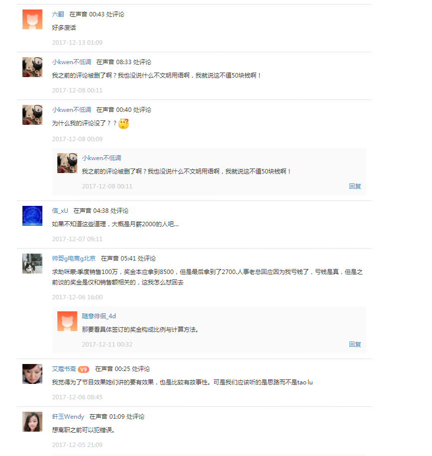Open 随意徘徊_4d's orange avatar in reply
Screen dimensions: 432x456
pyautogui.click(x=67, y=321)
